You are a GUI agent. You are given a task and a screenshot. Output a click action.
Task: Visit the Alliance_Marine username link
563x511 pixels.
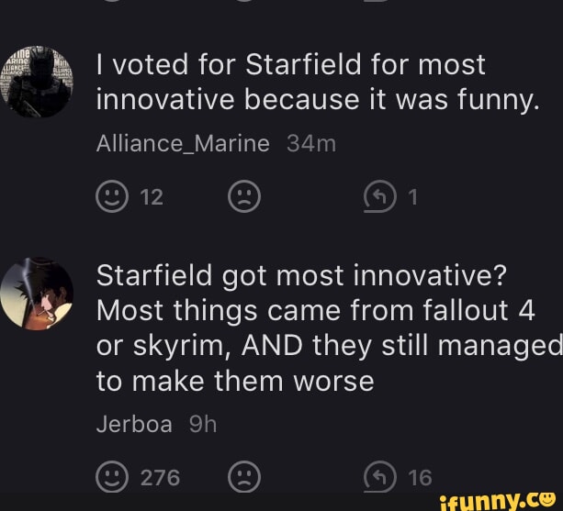[x=183, y=143]
